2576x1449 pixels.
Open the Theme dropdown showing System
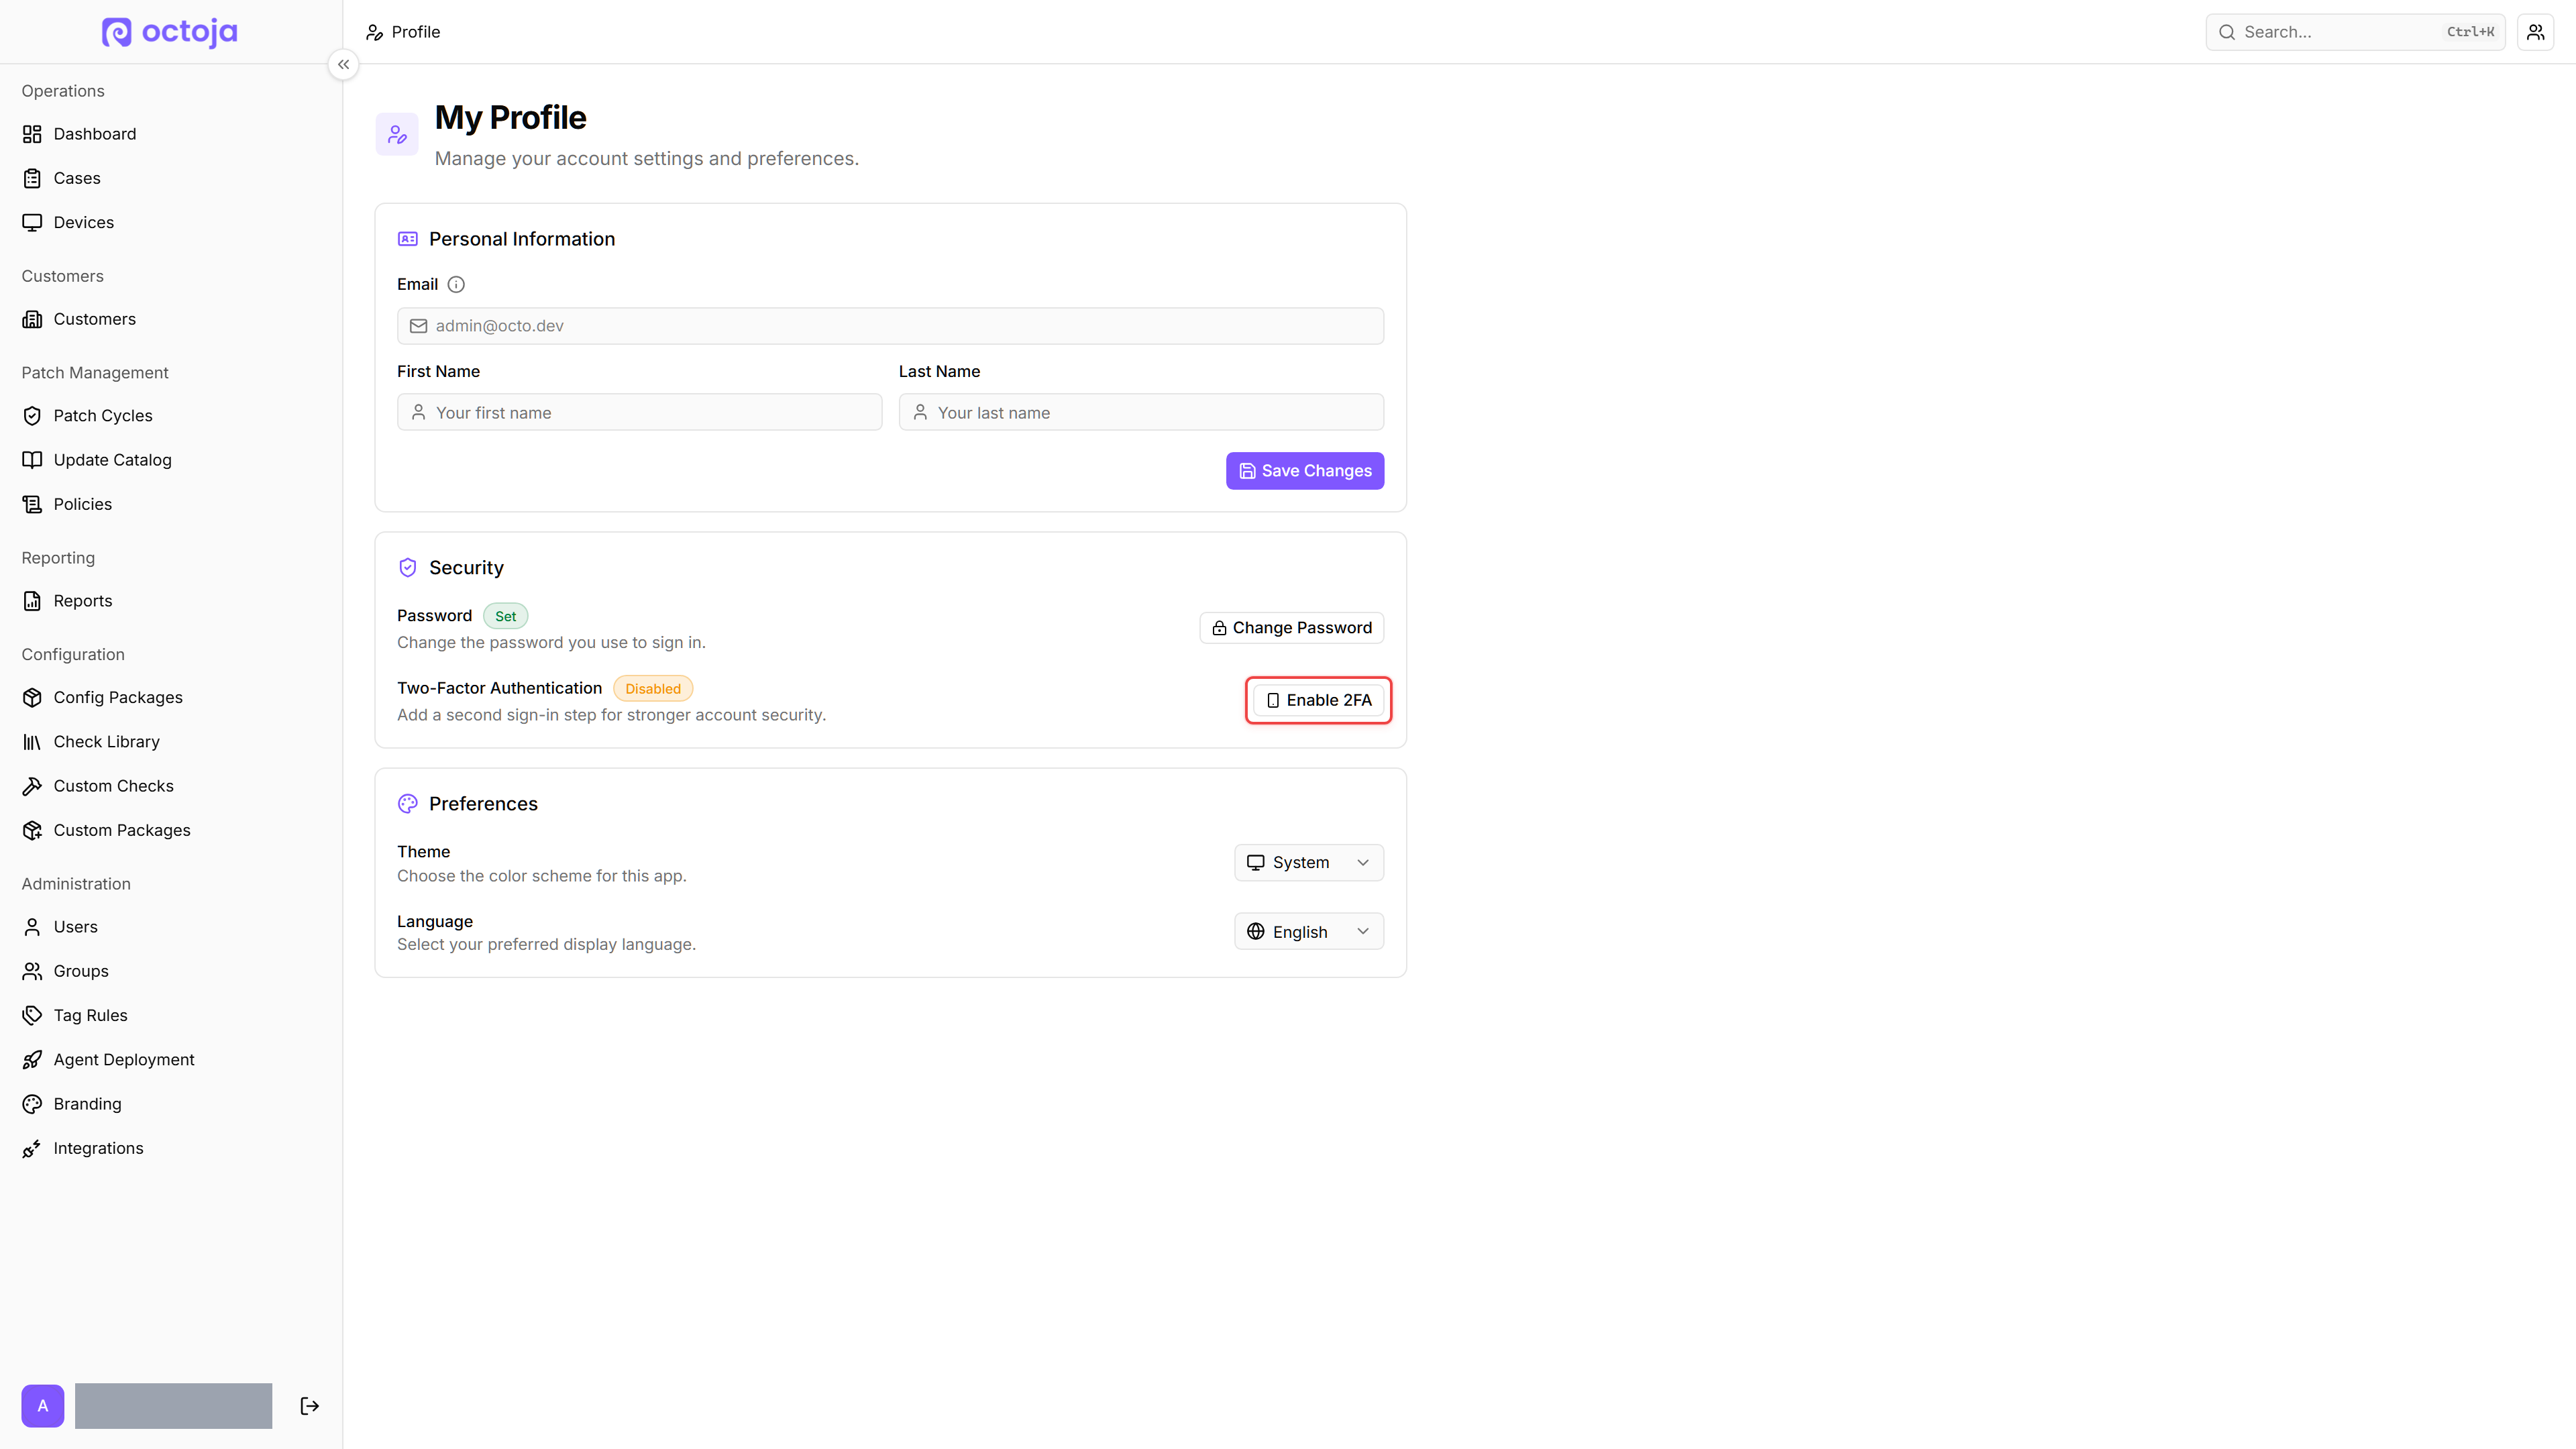pos(1308,862)
